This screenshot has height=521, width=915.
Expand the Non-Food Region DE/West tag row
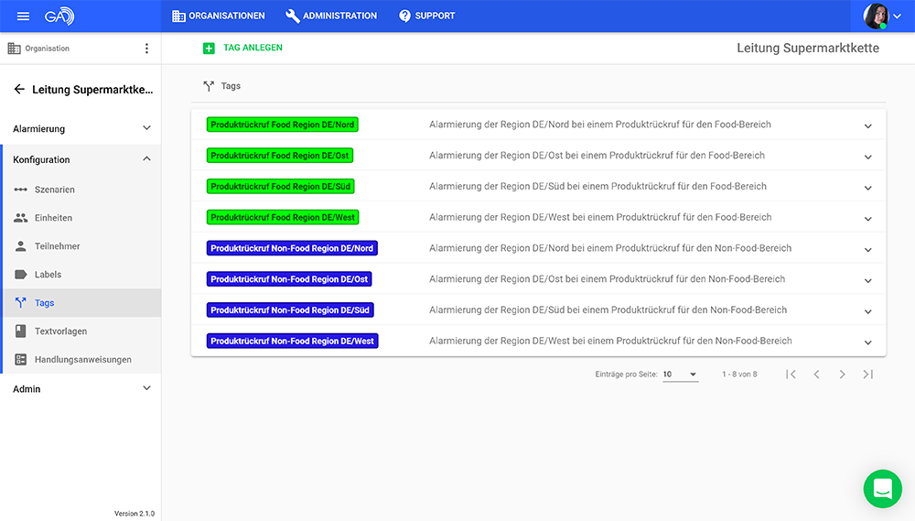(867, 342)
